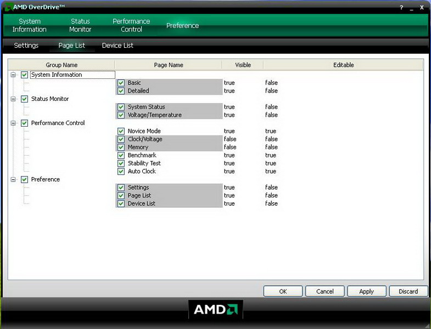Image resolution: width=431 pixels, height=329 pixels.
Task: Toggle the Device List page checkbox
Action: pos(121,204)
